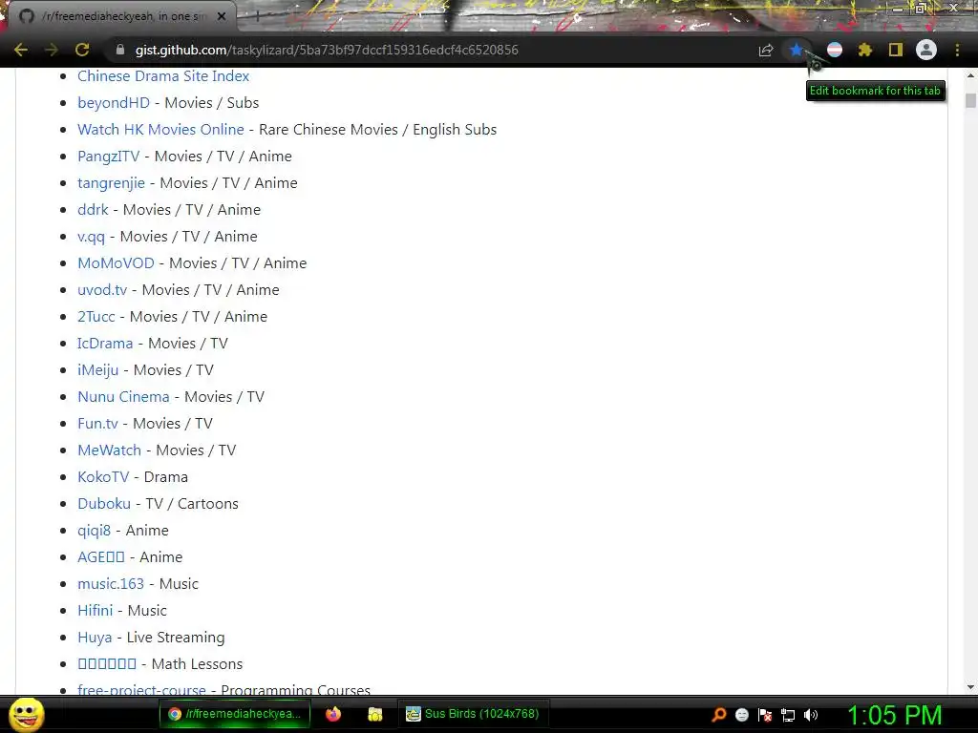Go back with the browser back arrow
This screenshot has height=733, width=978.
pos(21,50)
